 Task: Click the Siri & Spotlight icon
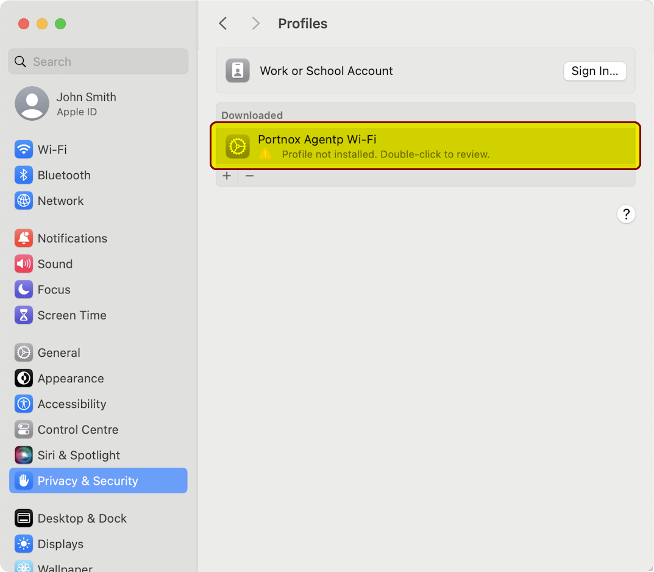pyautogui.click(x=24, y=455)
